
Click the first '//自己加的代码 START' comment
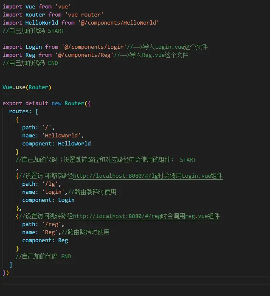pos(34,31)
